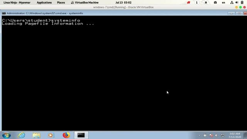Open the Jul 13 03:02 calendar clock

[123, 3]
